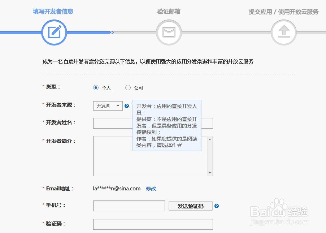
Task: Click the envelope icon under 验证邮箱
Action: tap(168, 32)
